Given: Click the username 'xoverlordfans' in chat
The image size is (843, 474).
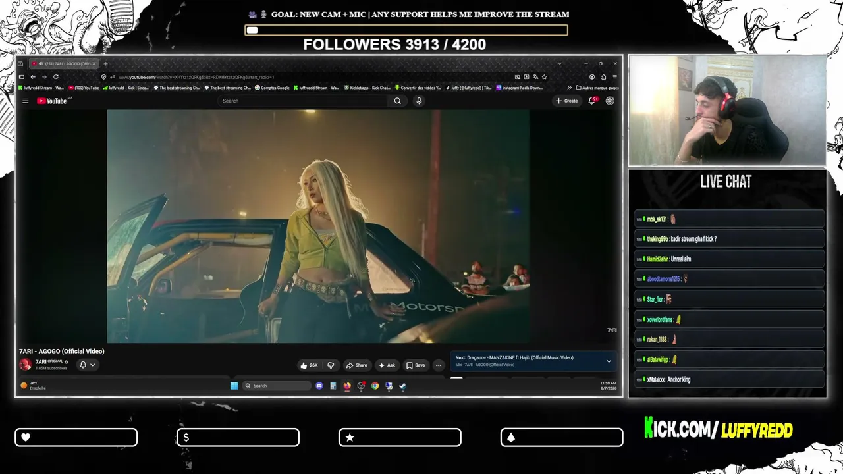Looking at the screenshot, I should click(x=660, y=320).
